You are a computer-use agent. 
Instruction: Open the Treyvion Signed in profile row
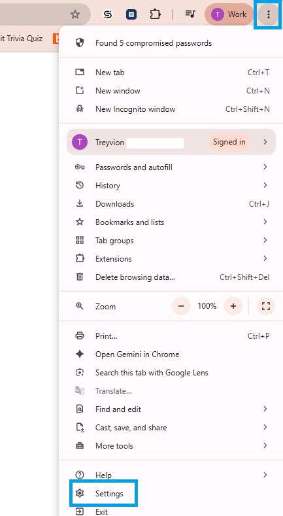[171, 142]
